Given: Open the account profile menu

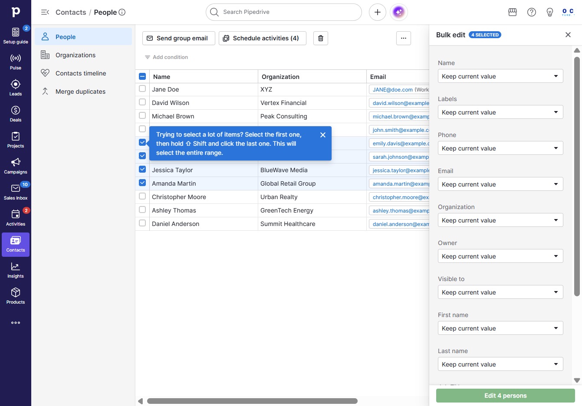Looking at the screenshot, I should point(568,12).
